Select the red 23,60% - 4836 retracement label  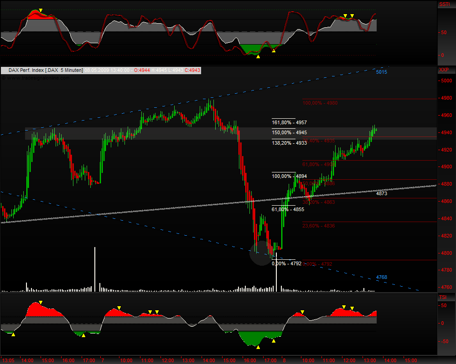[x=318, y=225]
